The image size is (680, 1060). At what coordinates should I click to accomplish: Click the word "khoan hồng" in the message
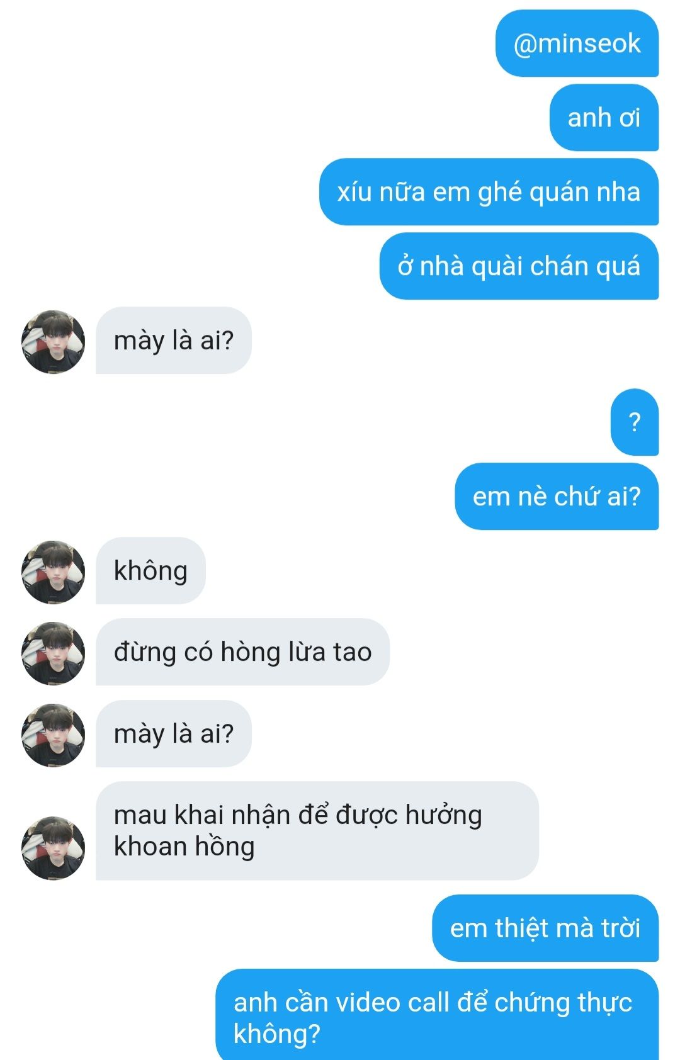pos(184,847)
